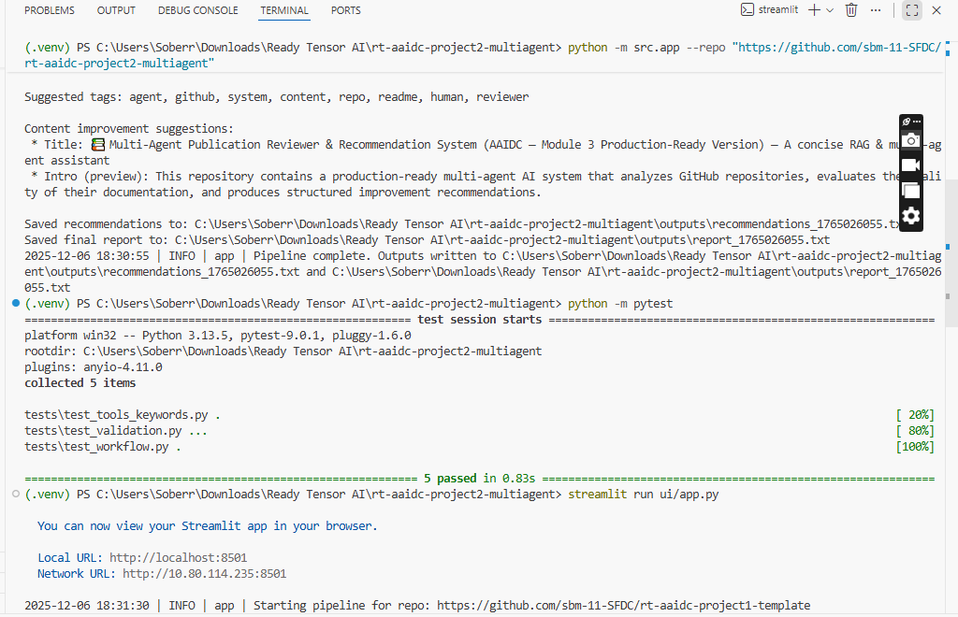Open the Network URL 10.80.114.235:8501 link
The width and height of the screenshot is (958, 617).
point(204,574)
